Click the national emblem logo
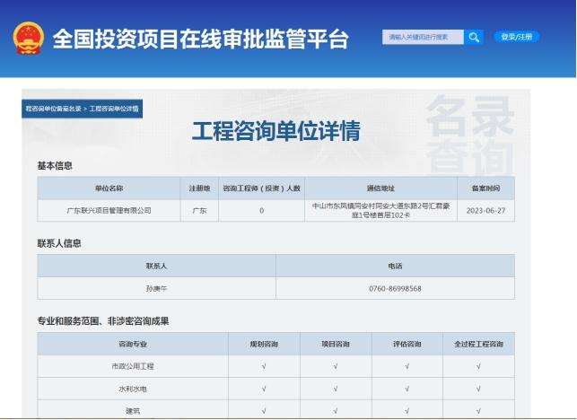This screenshot has height=420, width=577. pyautogui.click(x=28, y=38)
